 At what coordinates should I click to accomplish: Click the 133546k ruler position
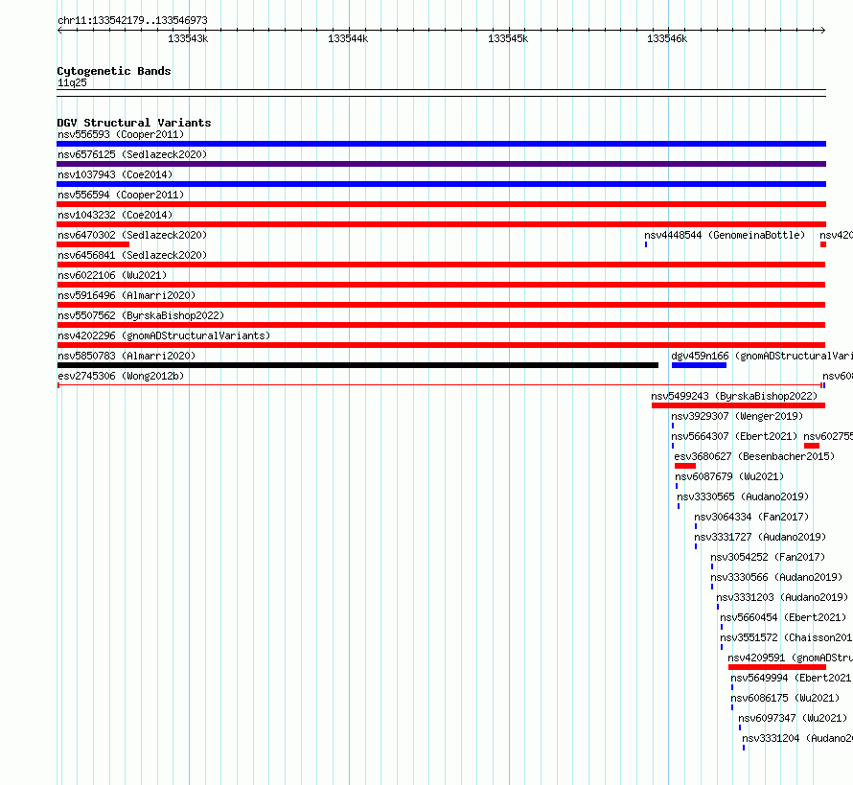click(x=667, y=38)
